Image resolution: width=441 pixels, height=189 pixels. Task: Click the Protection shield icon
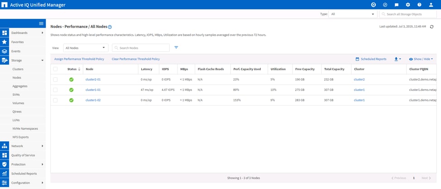[x=4, y=164]
